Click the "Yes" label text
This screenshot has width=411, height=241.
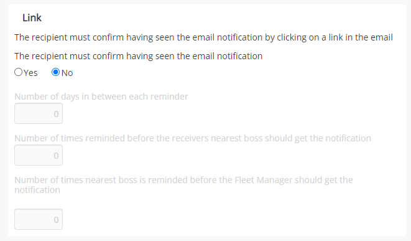click(30, 73)
